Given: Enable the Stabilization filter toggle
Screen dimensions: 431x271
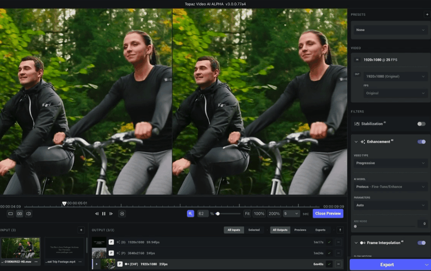Looking at the screenshot, I should pos(421,124).
